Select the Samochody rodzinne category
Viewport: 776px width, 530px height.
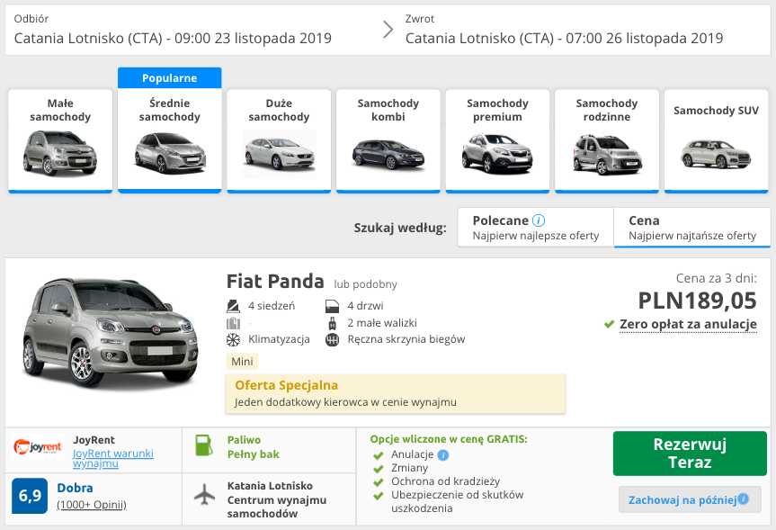[607, 140]
